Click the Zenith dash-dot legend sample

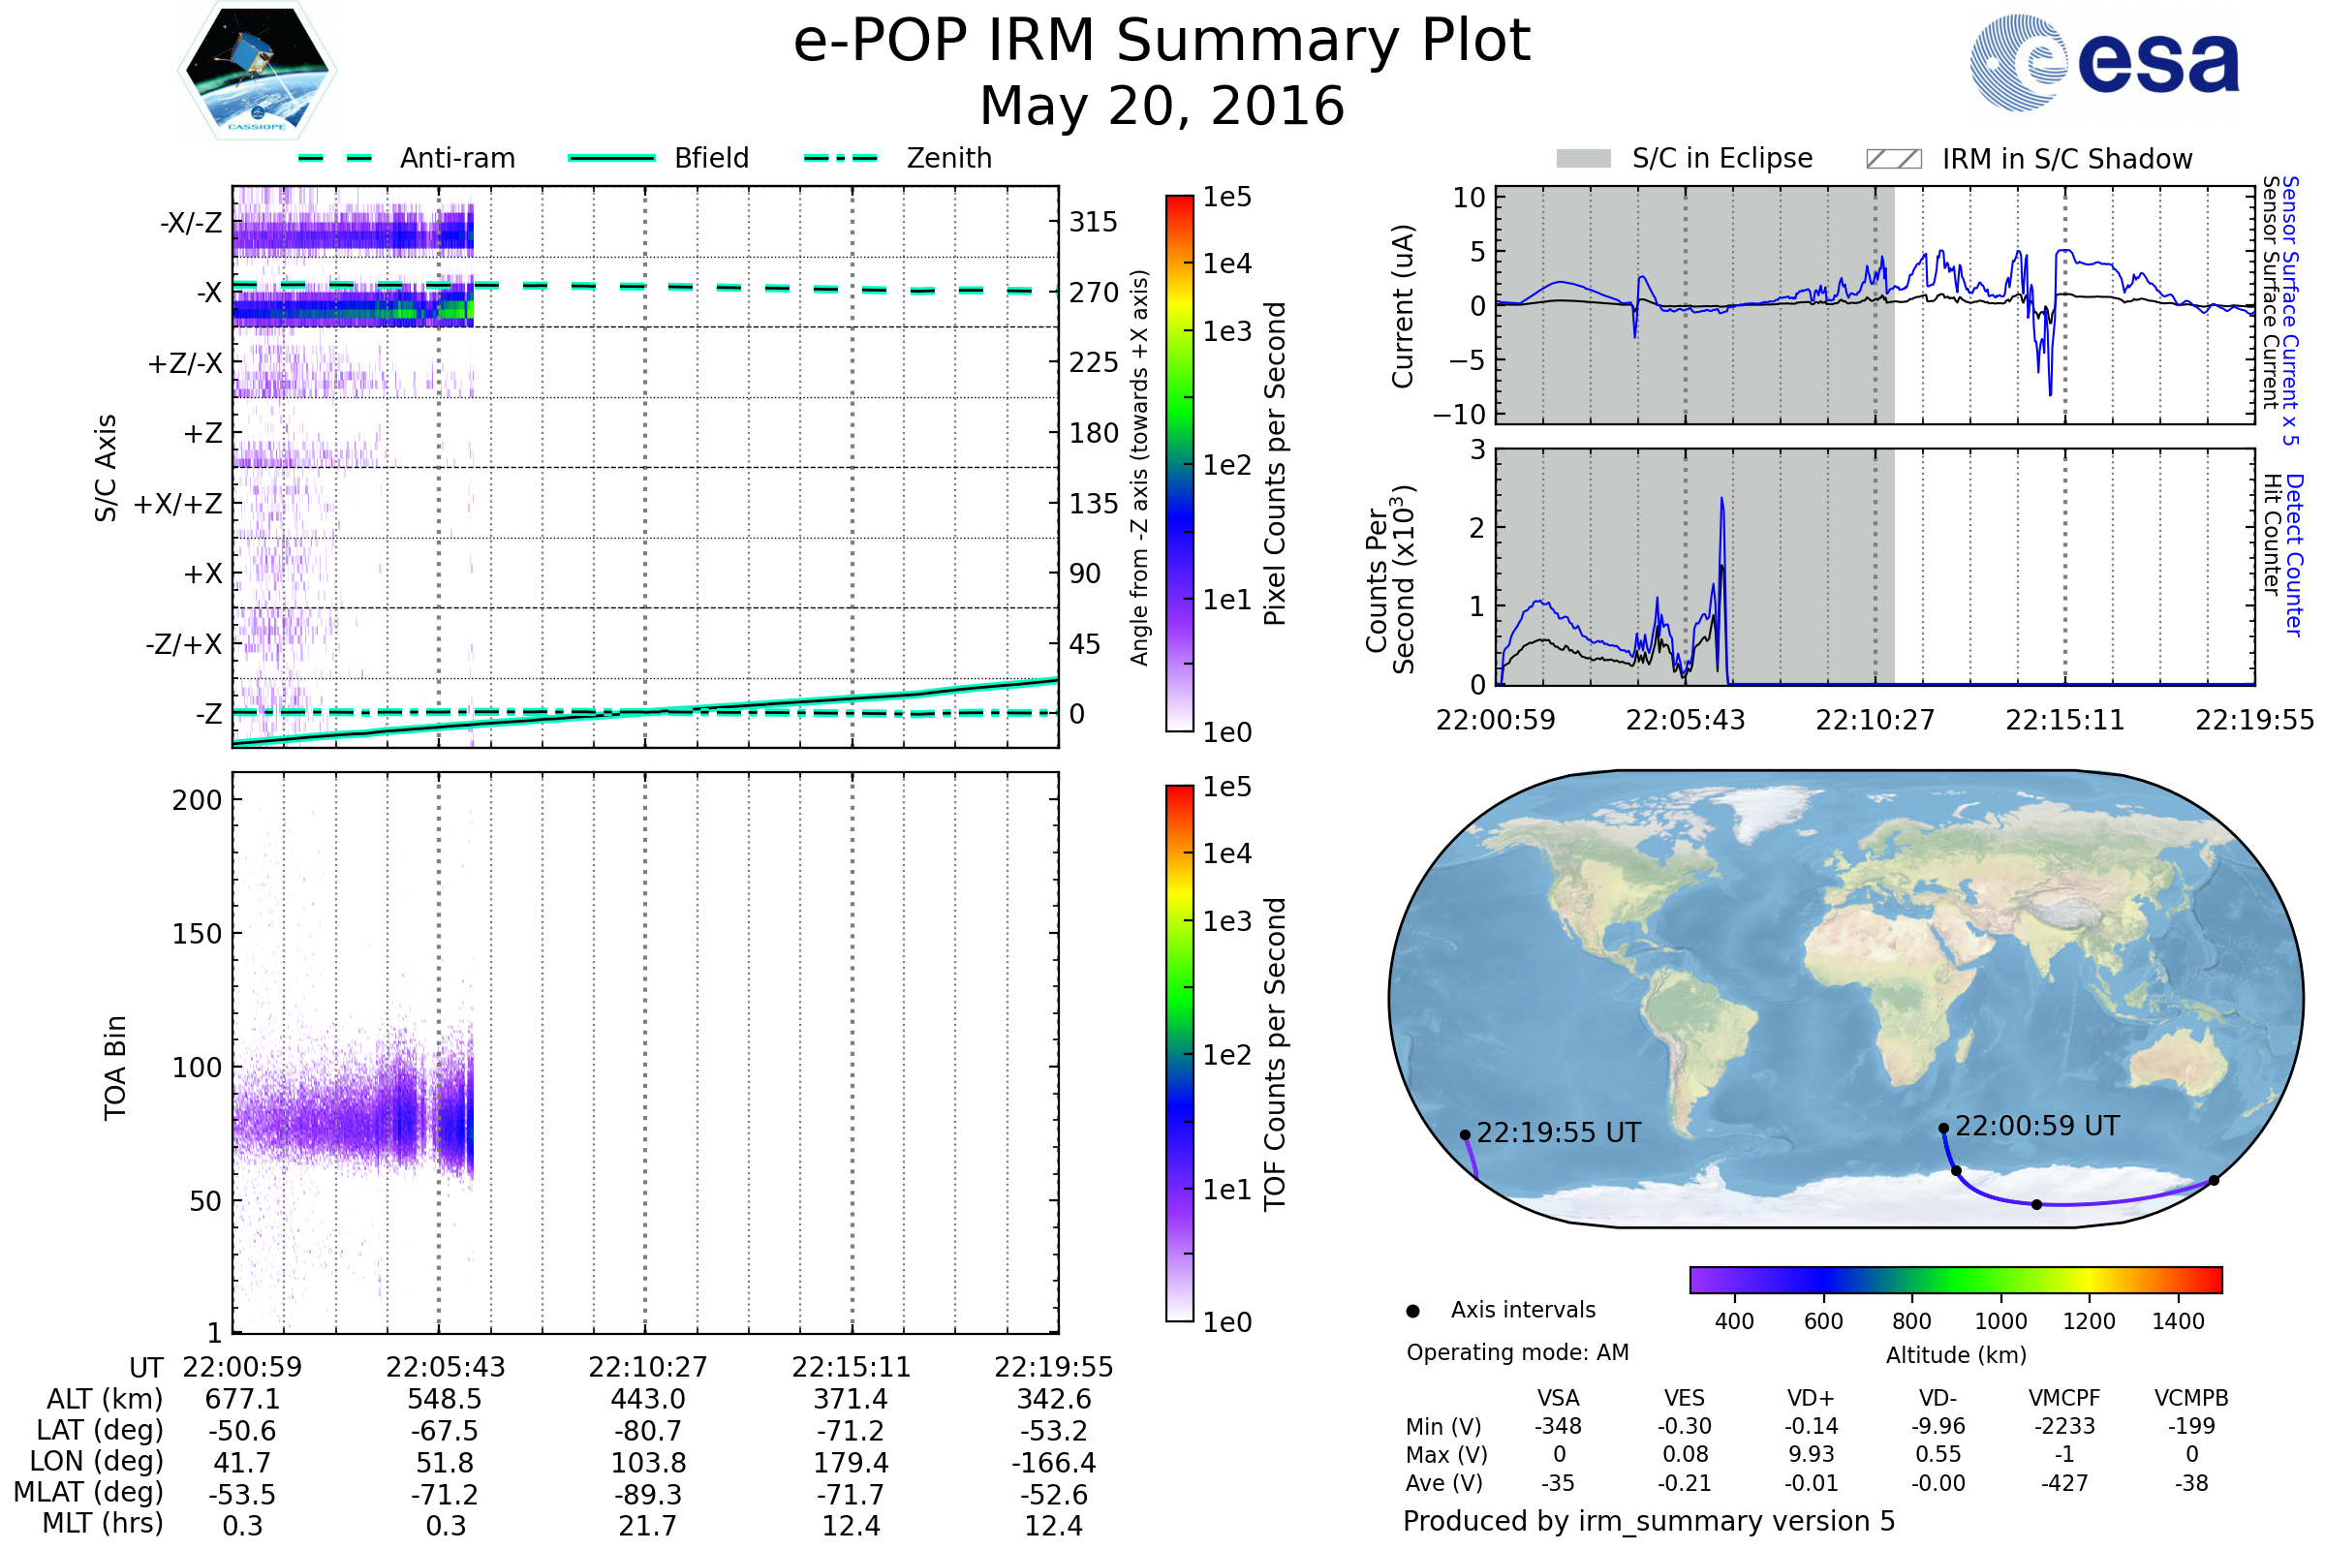(x=841, y=158)
